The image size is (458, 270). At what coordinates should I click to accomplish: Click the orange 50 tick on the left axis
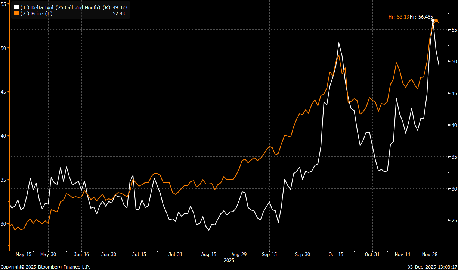(x=3, y=48)
